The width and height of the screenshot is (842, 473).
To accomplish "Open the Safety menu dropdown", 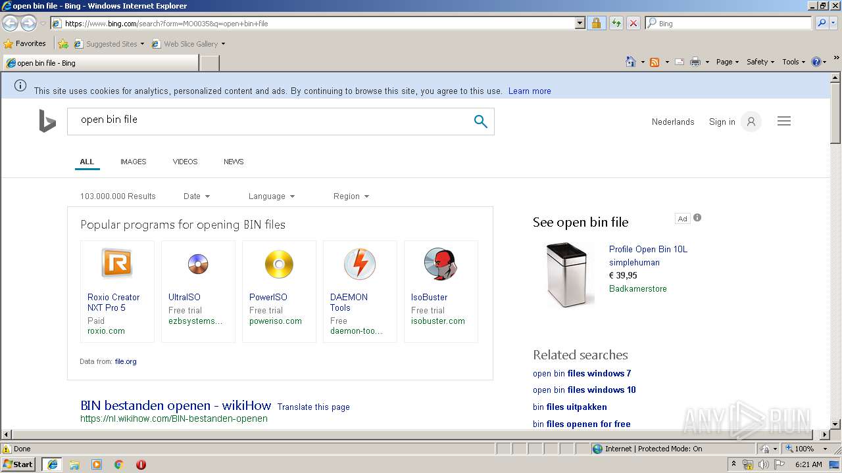I will [x=760, y=62].
